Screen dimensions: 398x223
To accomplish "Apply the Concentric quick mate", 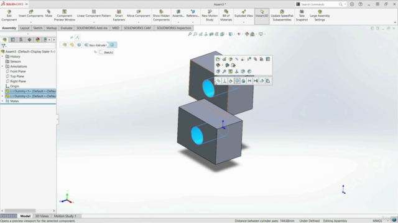I will [x=237, y=81].
